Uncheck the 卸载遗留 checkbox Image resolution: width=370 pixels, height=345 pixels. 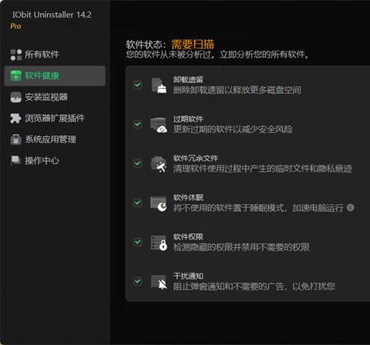point(138,85)
